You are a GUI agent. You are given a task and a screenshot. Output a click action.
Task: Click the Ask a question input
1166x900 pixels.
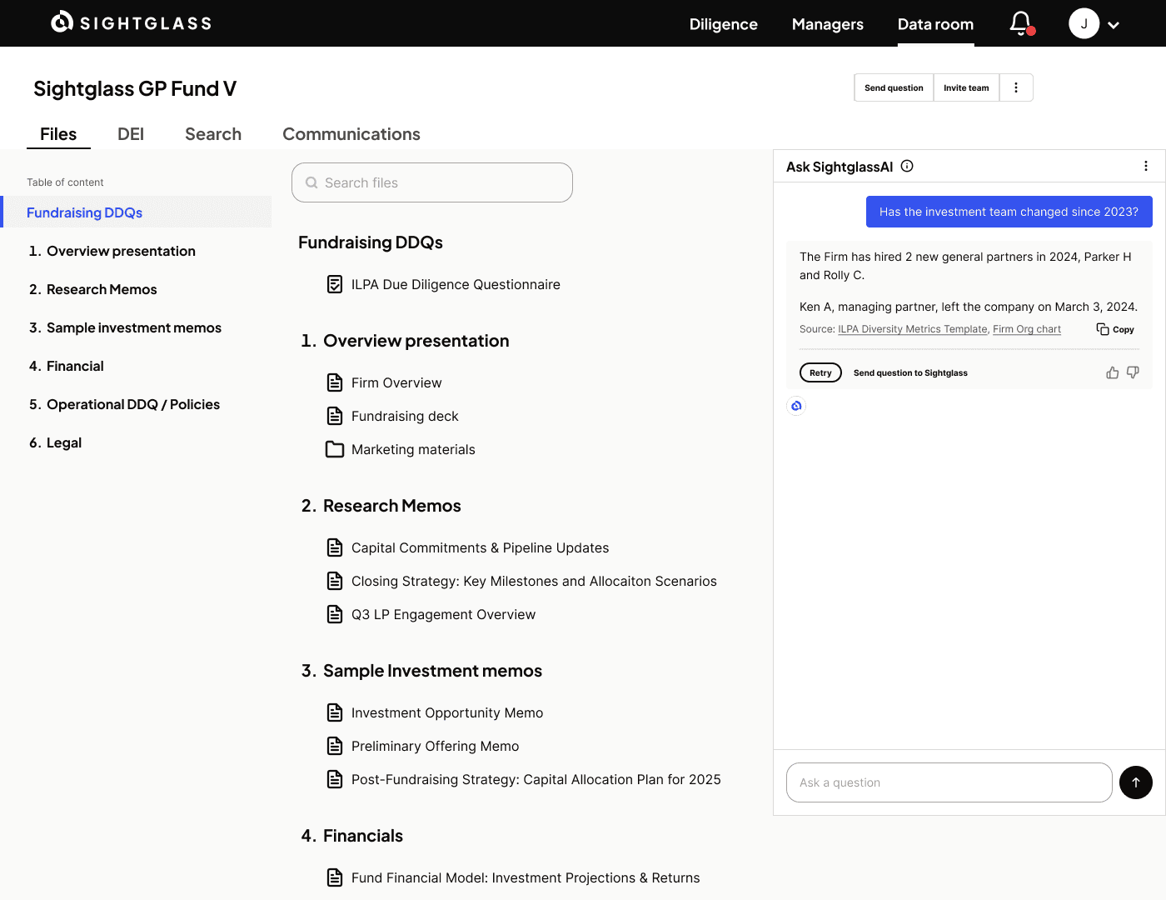pyautogui.click(x=949, y=782)
